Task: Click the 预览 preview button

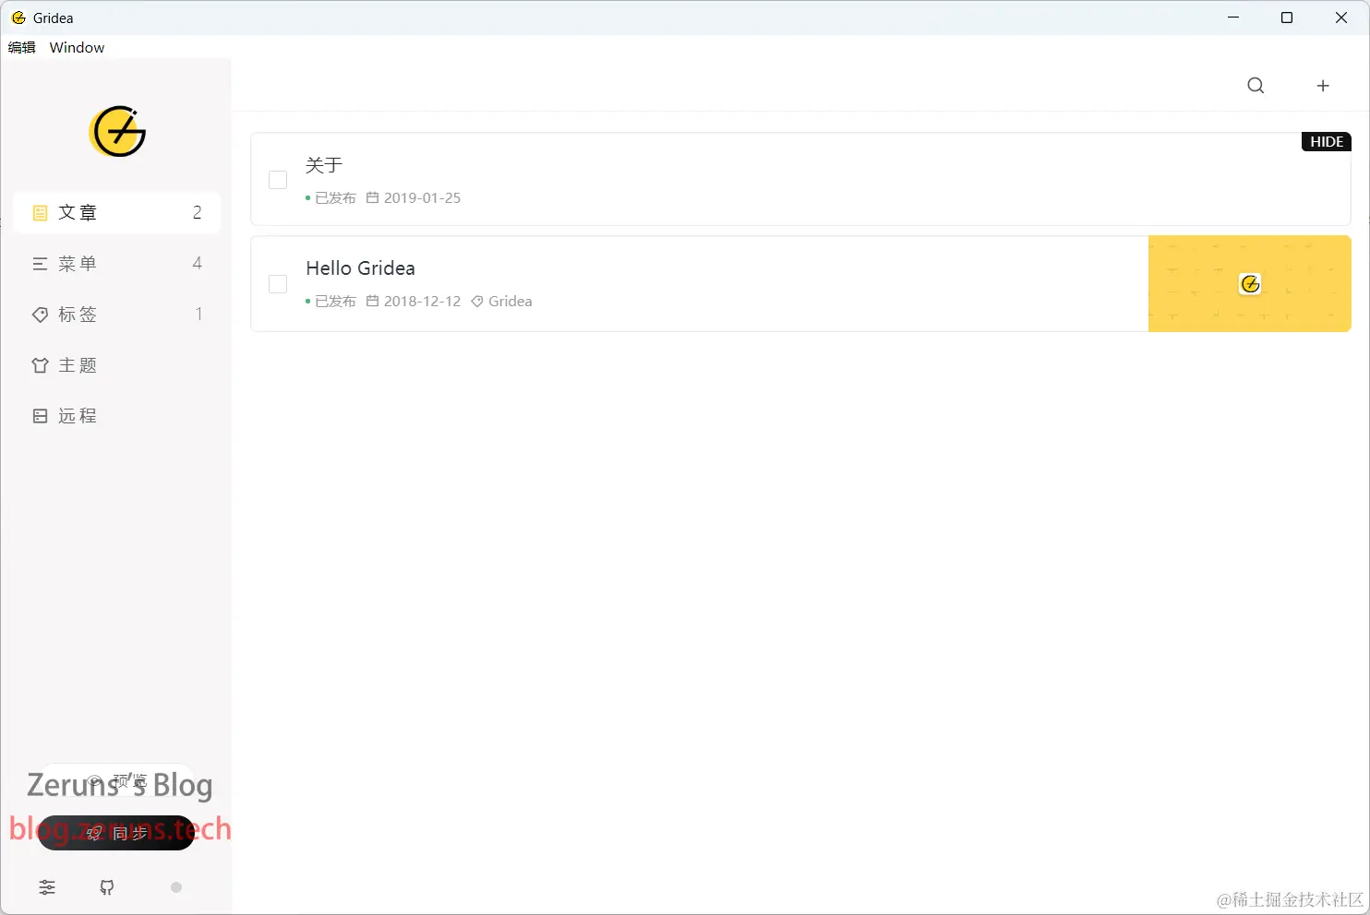Action: [x=117, y=781]
